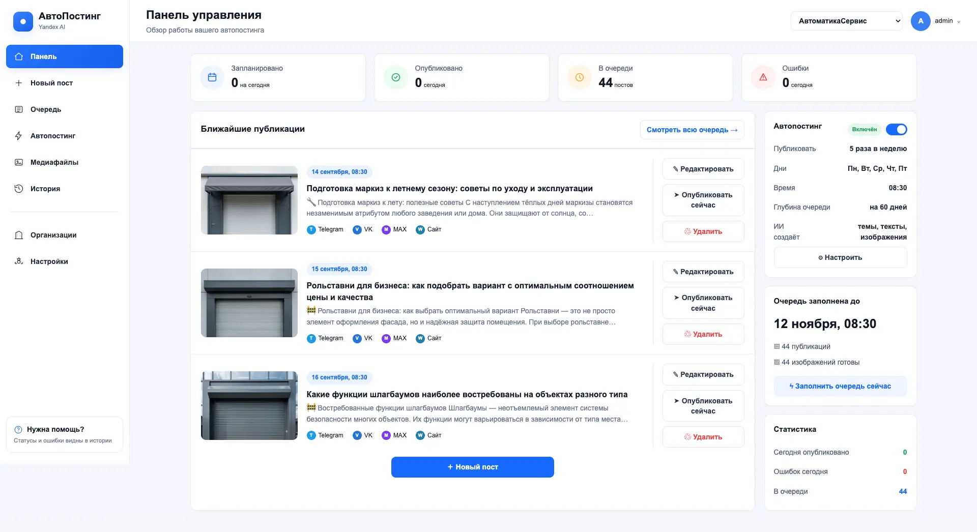Click the Включён status badge
Viewport: 977px width, 532px height.
click(865, 130)
